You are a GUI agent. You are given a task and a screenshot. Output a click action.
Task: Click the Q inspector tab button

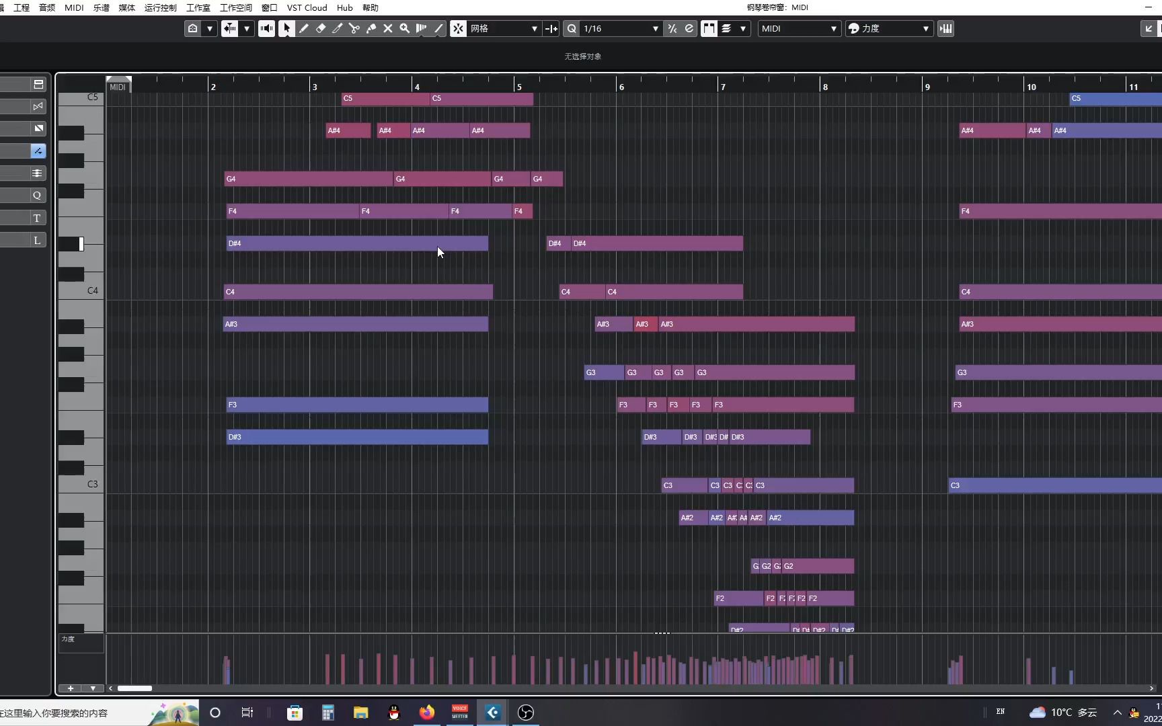click(38, 195)
